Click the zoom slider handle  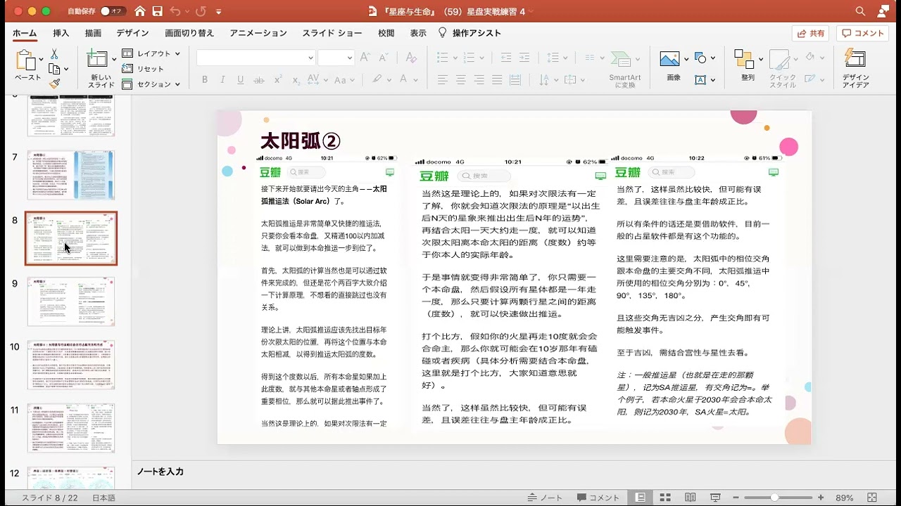pos(774,498)
